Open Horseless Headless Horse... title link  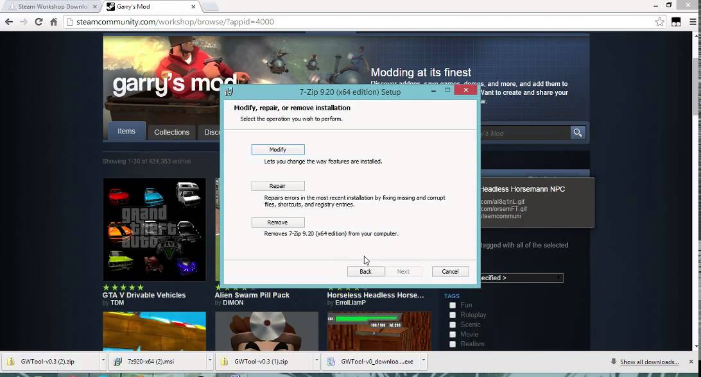pyautogui.click(x=376, y=295)
